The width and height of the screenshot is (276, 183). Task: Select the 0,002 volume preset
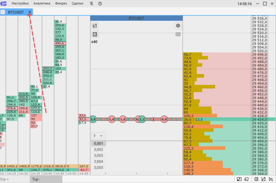tap(99, 150)
